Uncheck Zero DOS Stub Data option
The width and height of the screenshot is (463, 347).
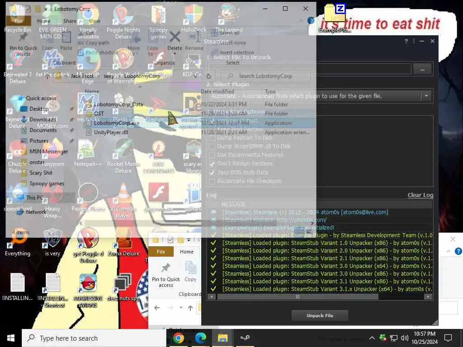(x=212, y=172)
